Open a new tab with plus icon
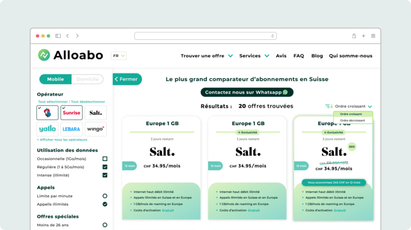This screenshot has height=230, width=411. click(x=364, y=36)
